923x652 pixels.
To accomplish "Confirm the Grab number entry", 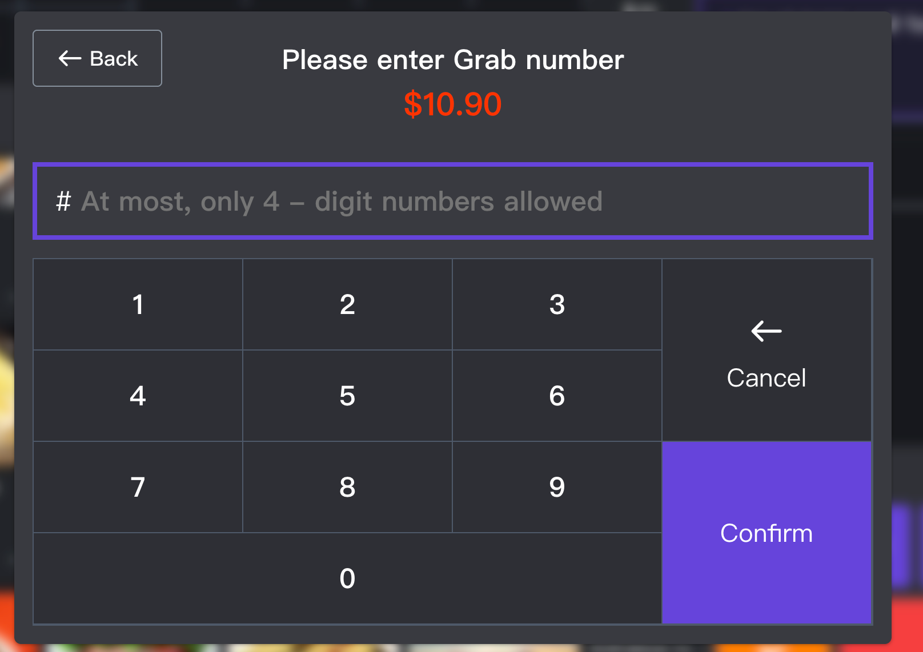I will pos(766,533).
